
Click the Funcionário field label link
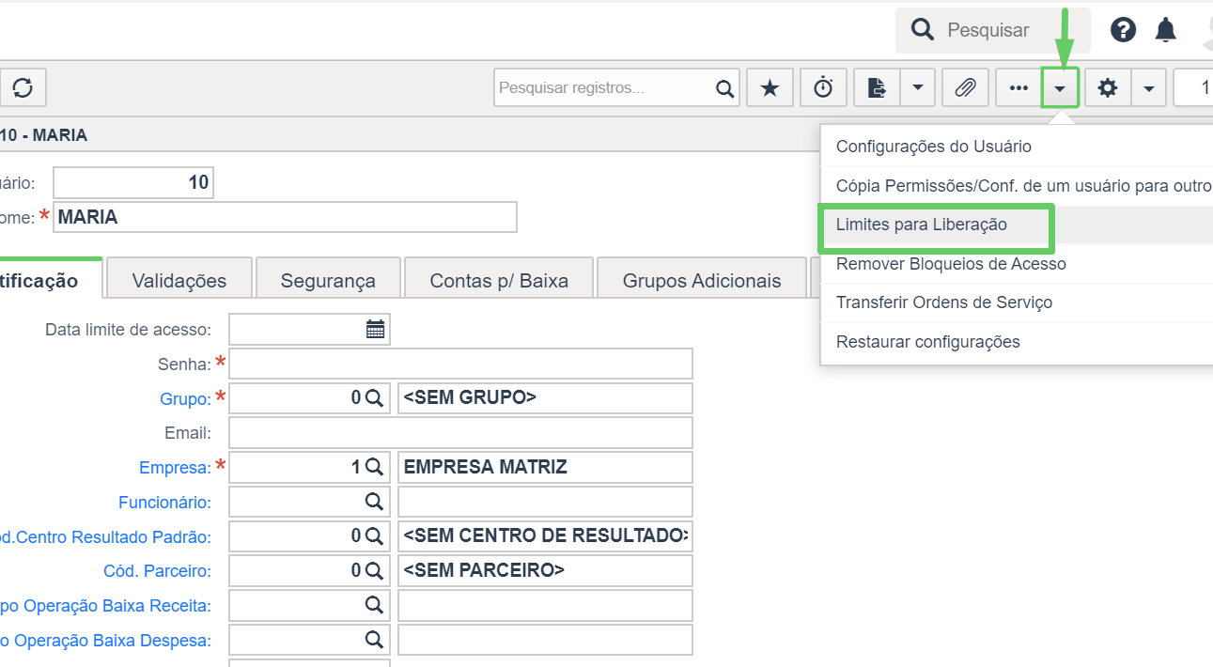tap(164, 503)
